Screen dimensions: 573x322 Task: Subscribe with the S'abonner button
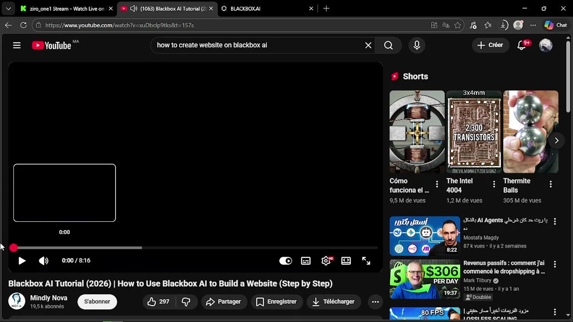click(97, 302)
